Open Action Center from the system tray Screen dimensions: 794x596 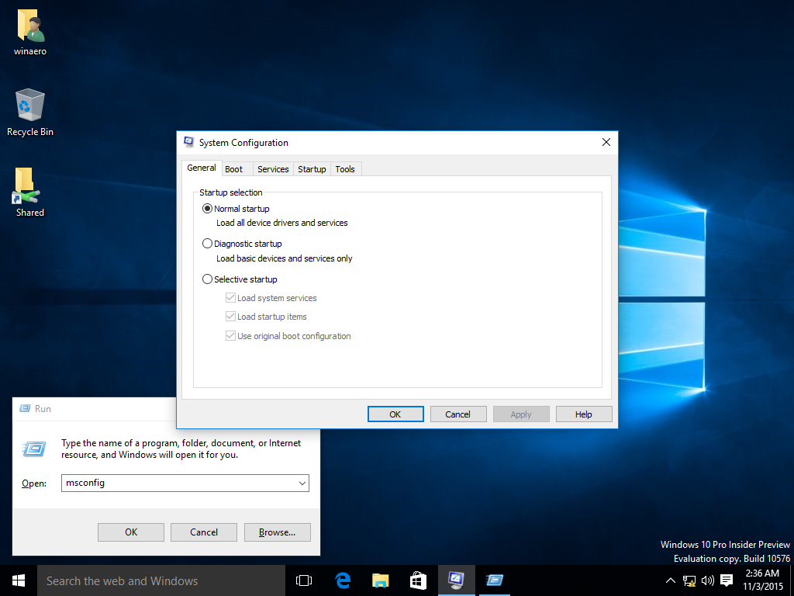[726, 580]
